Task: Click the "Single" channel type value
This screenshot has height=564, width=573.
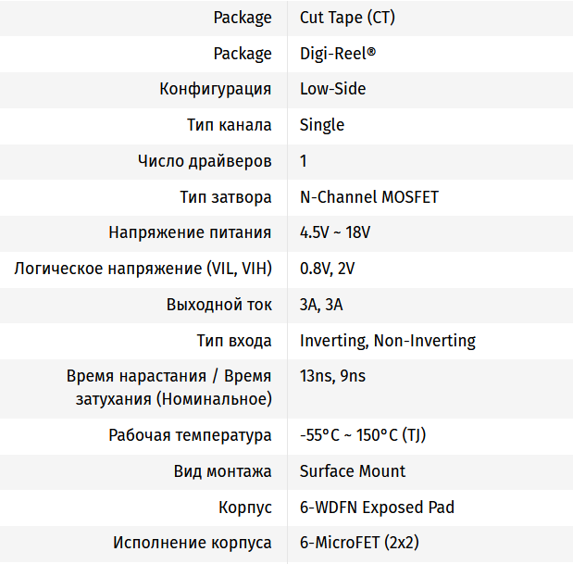Action: 322,125
